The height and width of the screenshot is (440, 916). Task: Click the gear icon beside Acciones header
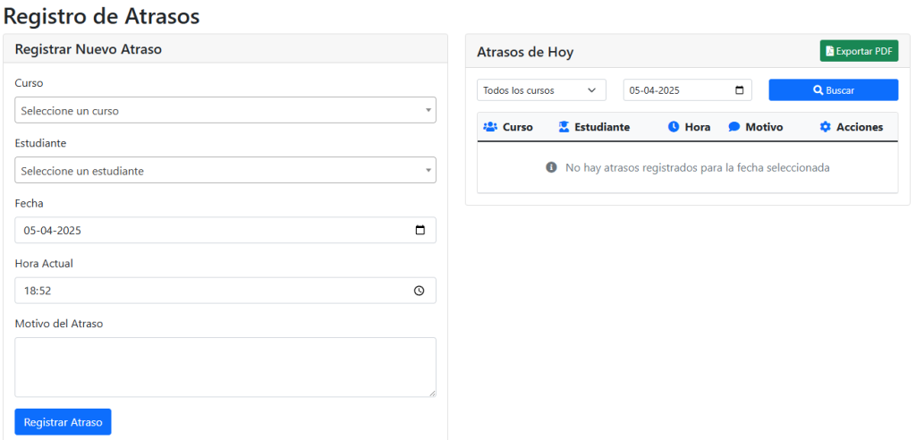(x=825, y=127)
